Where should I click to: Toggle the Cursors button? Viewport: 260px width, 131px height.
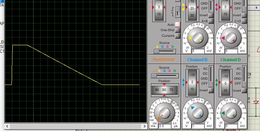[178, 36]
